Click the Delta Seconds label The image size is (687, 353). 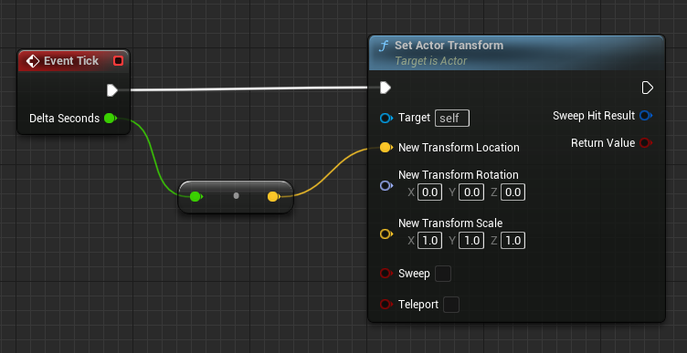click(64, 118)
